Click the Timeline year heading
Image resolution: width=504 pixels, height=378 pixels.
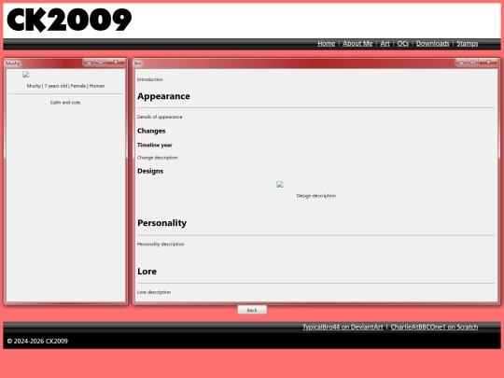point(155,145)
